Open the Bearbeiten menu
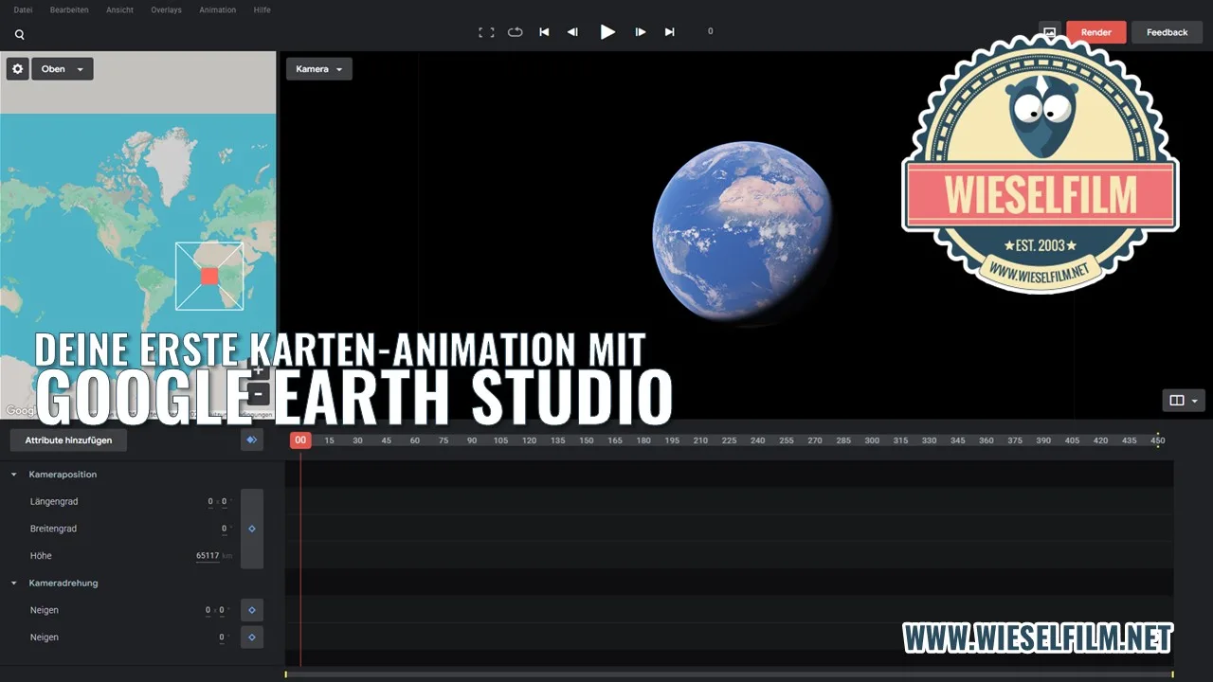The height and width of the screenshot is (682, 1213). 70,9
